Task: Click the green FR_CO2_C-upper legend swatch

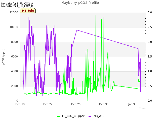Action: pos(59,116)
